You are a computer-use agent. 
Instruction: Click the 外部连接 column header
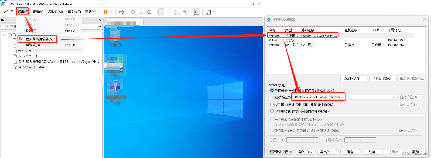(x=321, y=30)
